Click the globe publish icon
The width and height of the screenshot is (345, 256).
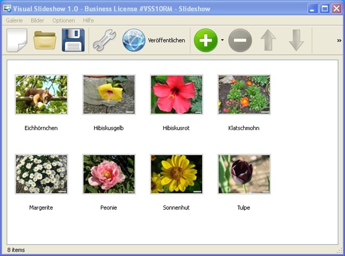click(134, 40)
